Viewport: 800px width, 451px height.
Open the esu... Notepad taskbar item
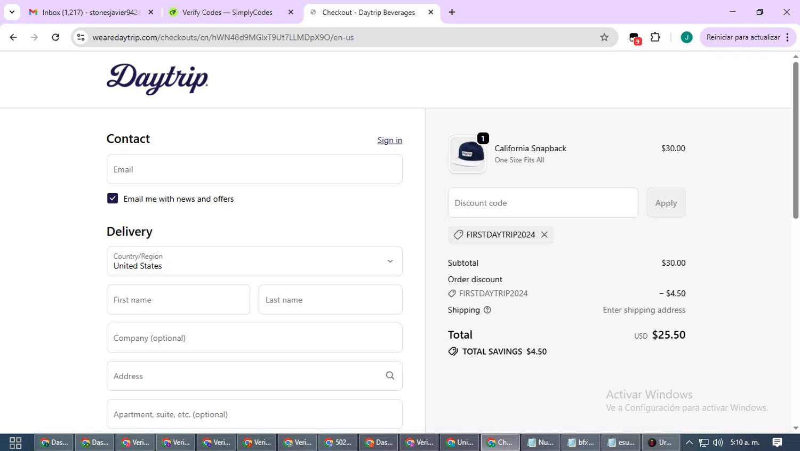(x=622, y=442)
